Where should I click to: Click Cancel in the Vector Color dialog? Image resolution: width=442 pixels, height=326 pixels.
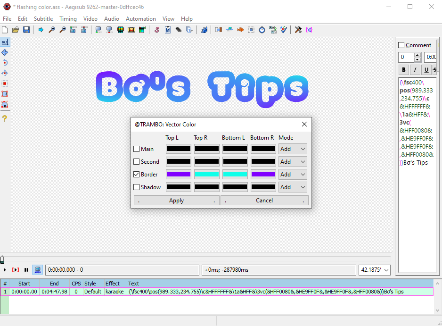(x=264, y=200)
